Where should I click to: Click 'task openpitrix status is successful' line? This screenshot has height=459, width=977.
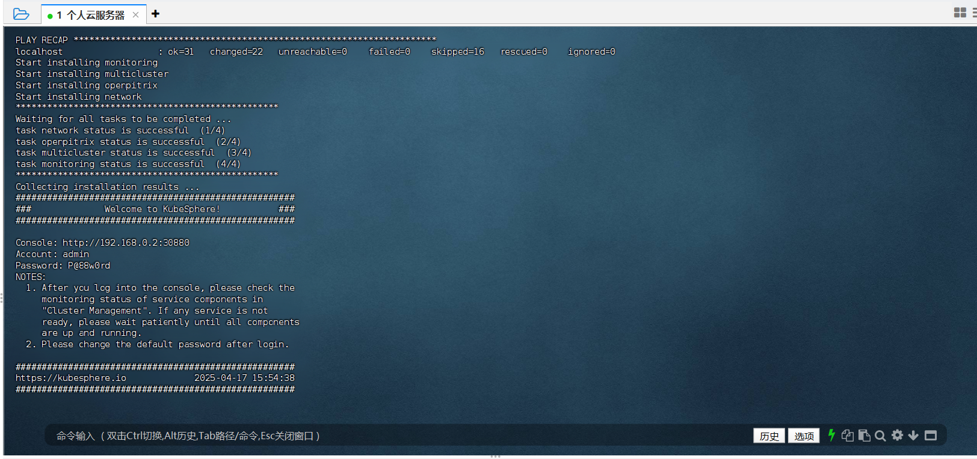pos(128,142)
